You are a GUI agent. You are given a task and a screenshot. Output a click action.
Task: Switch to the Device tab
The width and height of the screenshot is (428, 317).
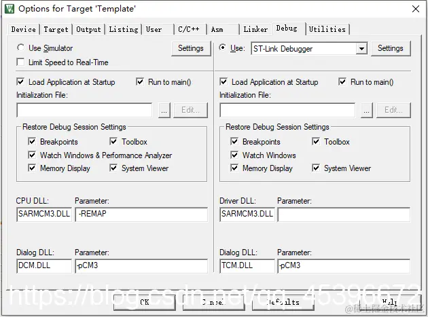(24, 29)
